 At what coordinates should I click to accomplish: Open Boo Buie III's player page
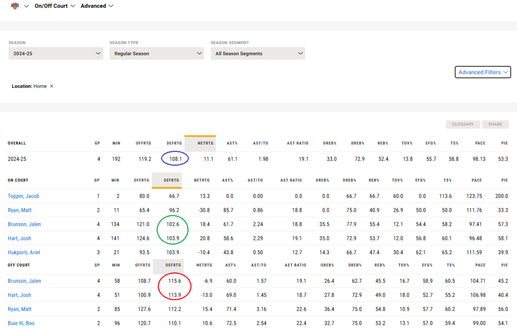click(x=21, y=323)
